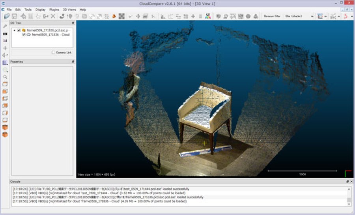Viewport: 355px width, 215px height.
Task: Activate the point picking tool icon
Action: pos(23,16)
